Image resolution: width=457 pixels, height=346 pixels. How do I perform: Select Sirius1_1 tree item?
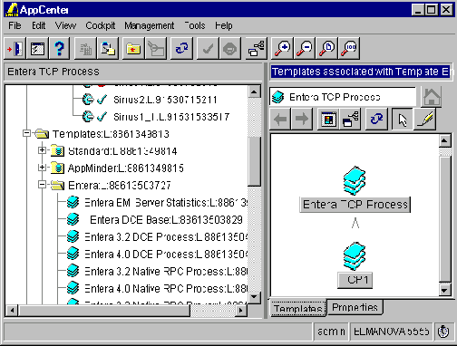click(171, 117)
